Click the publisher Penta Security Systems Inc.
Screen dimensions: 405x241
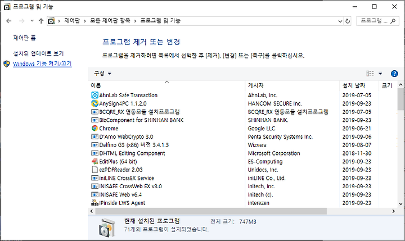point(280,137)
